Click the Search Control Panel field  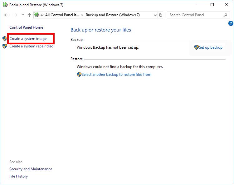198,15
